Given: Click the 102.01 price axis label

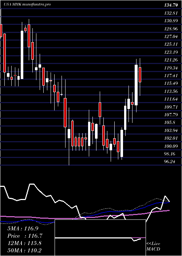Looking at the screenshot, I should [171, 138].
